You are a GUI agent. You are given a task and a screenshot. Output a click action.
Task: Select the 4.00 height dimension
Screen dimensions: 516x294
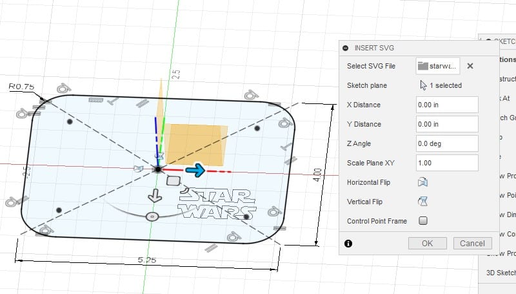pyautogui.click(x=317, y=174)
